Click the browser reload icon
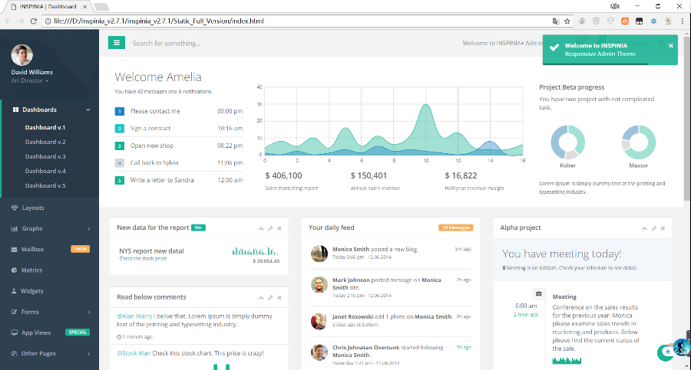The image size is (691, 370). click(x=34, y=21)
